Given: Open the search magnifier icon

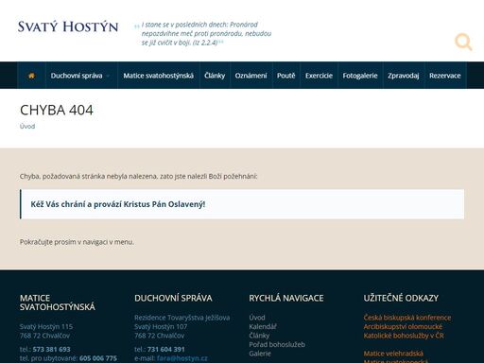Looking at the screenshot, I should pyautogui.click(x=463, y=42).
